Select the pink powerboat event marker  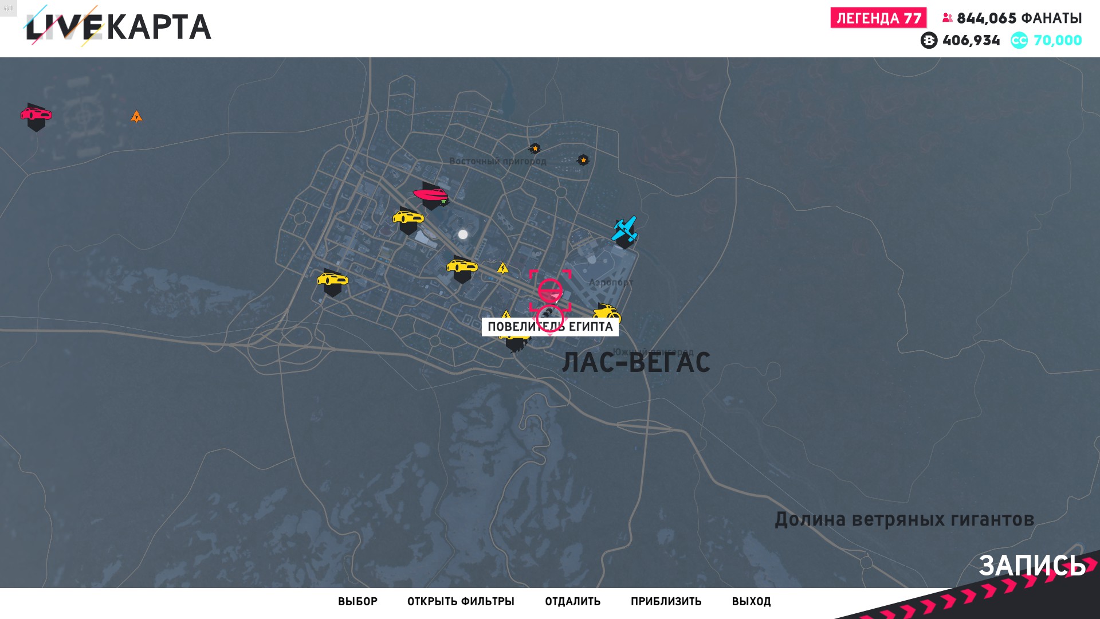431,196
